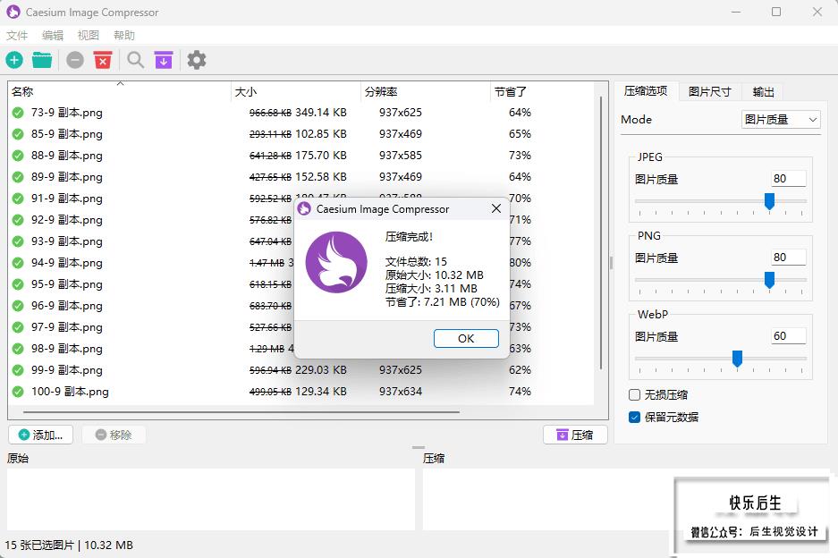Click the green check next to 92-9 副本.png
This screenshot has height=558, width=838.
(x=18, y=220)
